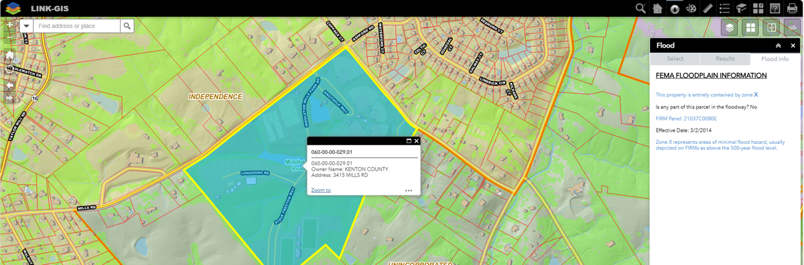This screenshot has width=804, height=265.
Task: Close the Flood panel
Action: [793, 46]
